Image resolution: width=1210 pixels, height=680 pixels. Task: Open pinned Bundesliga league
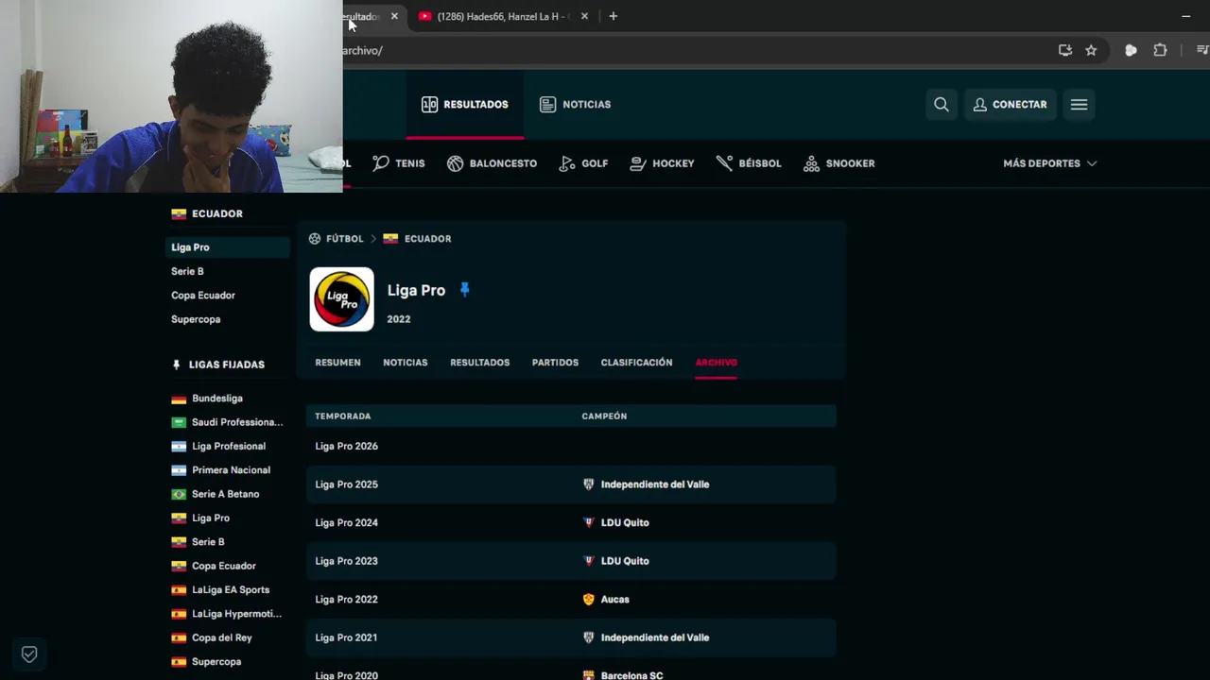click(x=216, y=399)
